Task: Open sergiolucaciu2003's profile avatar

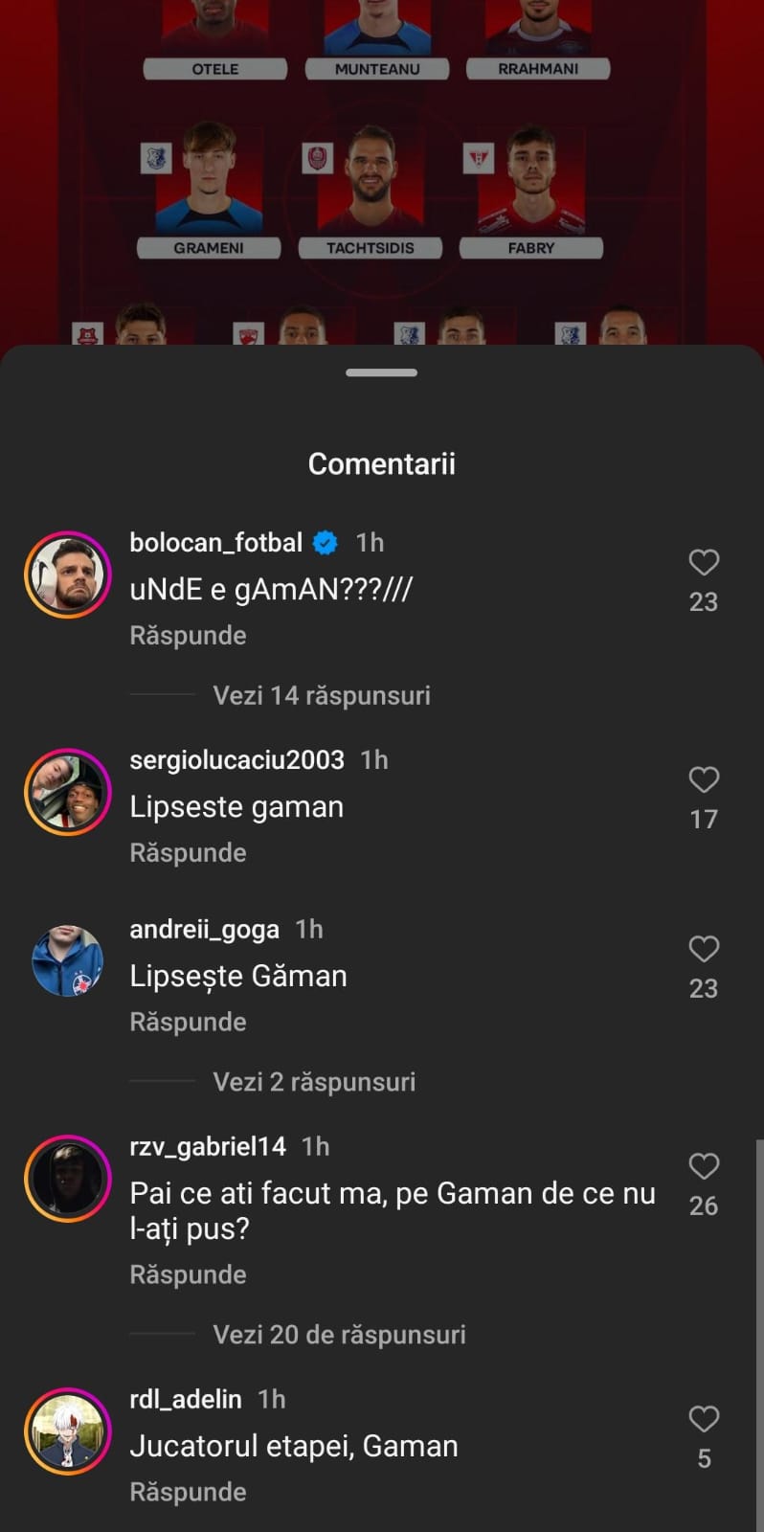Action: pos(68,792)
